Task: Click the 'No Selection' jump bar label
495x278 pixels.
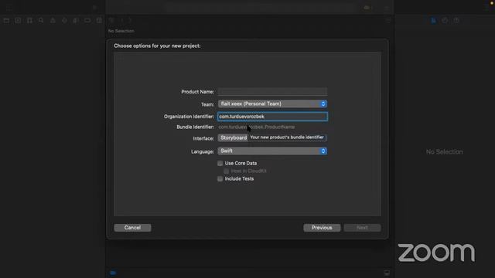Action: click(121, 31)
